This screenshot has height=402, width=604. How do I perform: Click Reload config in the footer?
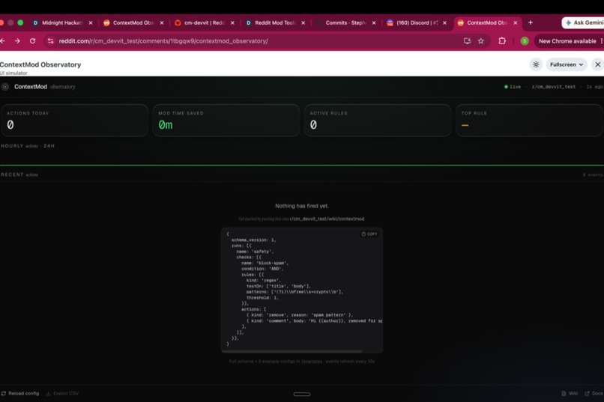20,394
